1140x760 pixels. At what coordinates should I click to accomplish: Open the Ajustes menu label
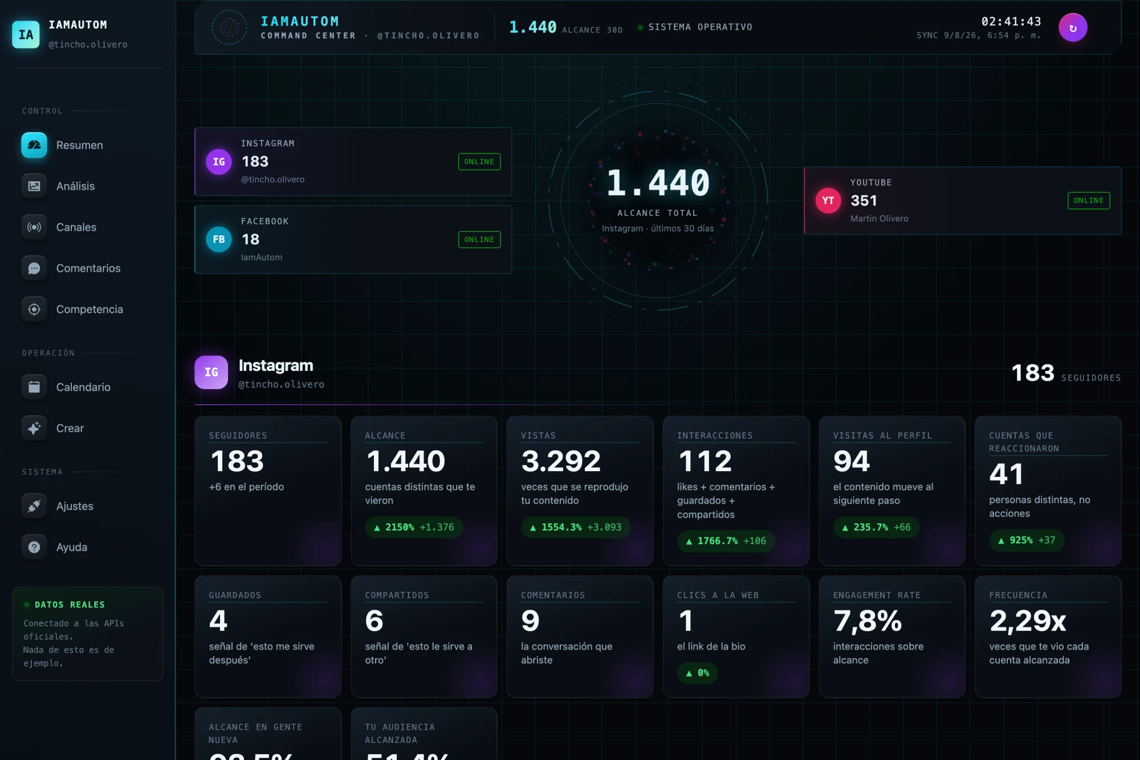(75, 506)
